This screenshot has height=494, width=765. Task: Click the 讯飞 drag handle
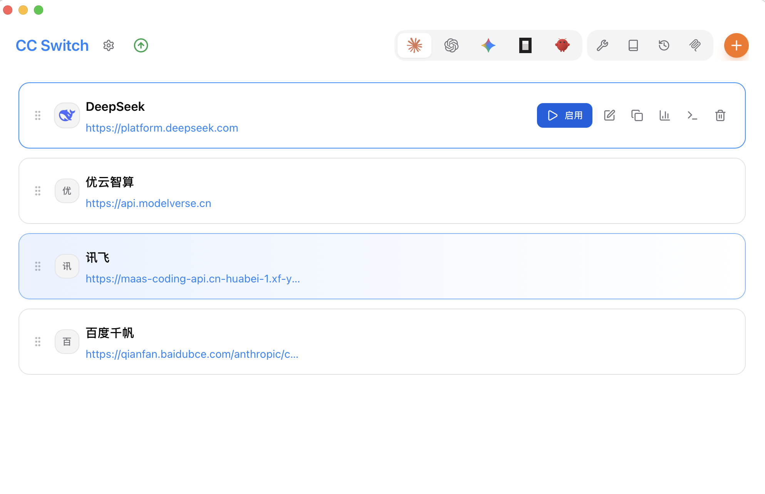point(38,266)
